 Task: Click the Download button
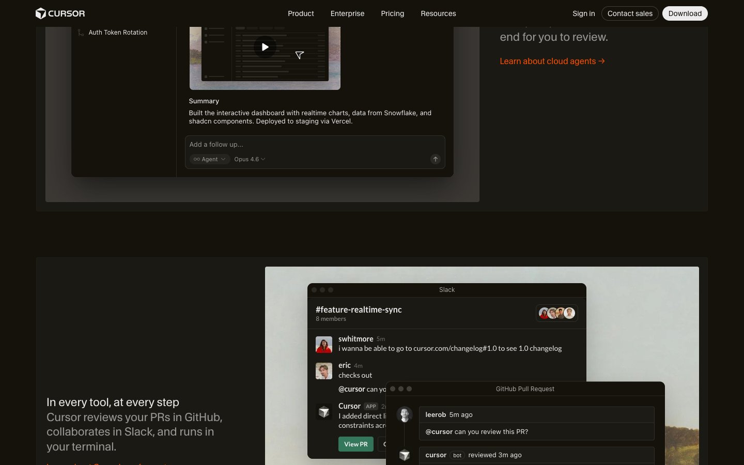[x=685, y=13]
